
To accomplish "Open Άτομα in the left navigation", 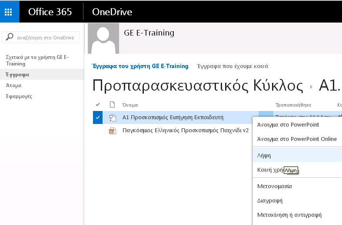I will [13, 85].
